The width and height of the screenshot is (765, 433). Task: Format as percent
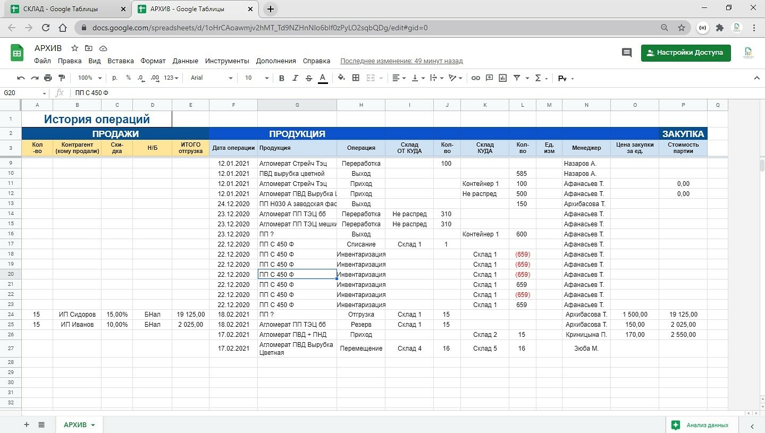[x=128, y=78]
